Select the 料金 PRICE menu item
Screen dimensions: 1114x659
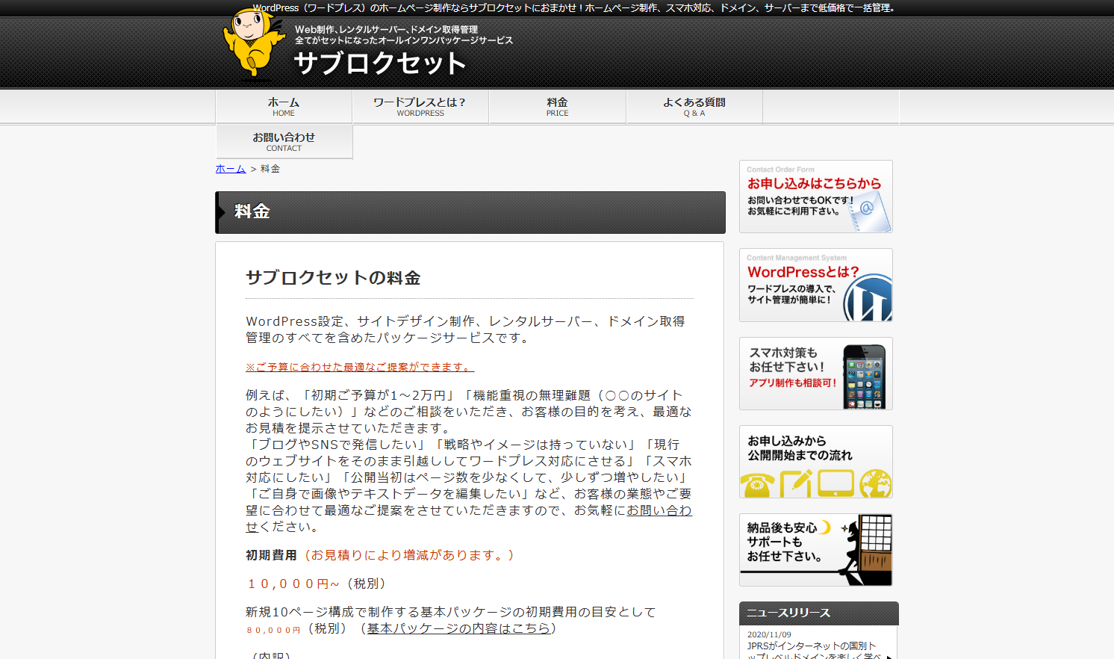(x=557, y=107)
